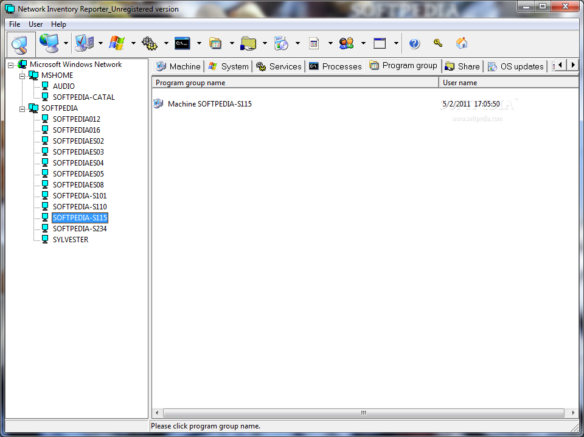Select SOFTPEDIA016 in the tree
Viewport: 584px width, 437px height.
pos(77,130)
